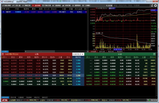Click the info 'i' icon
Screen dimensions: 159x103
coord(152,6)
